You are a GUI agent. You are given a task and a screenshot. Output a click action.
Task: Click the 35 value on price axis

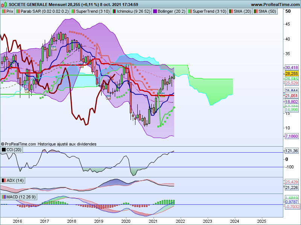tap(287, 54)
